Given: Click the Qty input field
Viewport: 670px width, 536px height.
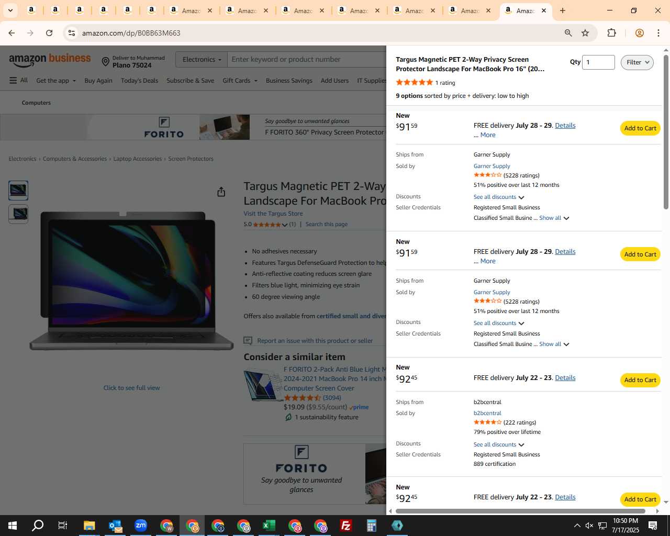Looking at the screenshot, I should [x=598, y=62].
